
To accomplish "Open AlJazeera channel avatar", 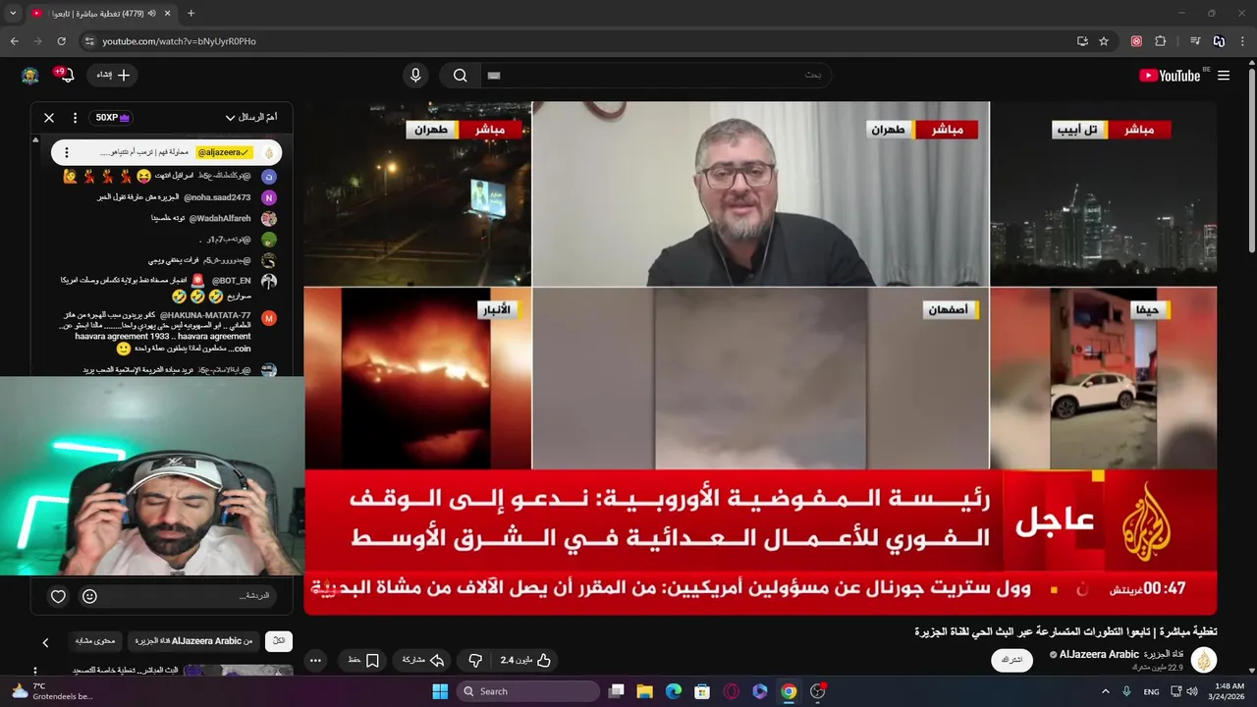I will click(x=1204, y=660).
